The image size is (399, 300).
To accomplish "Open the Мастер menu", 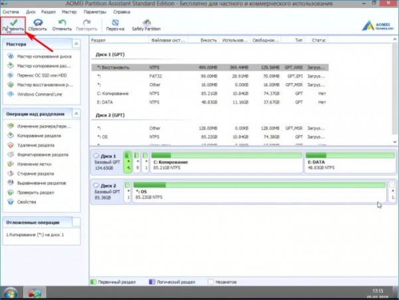I will click(69, 12).
